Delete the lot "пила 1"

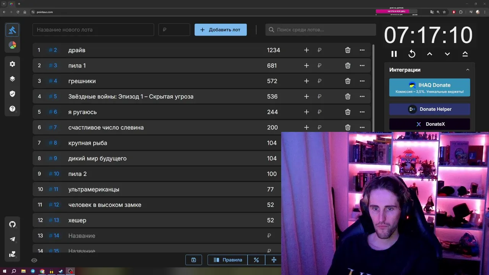click(x=348, y=66)
